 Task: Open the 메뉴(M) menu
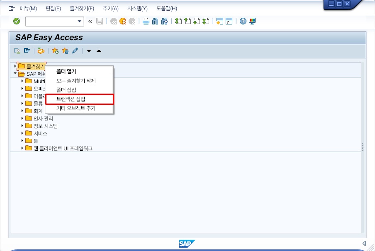coord(28,9)
